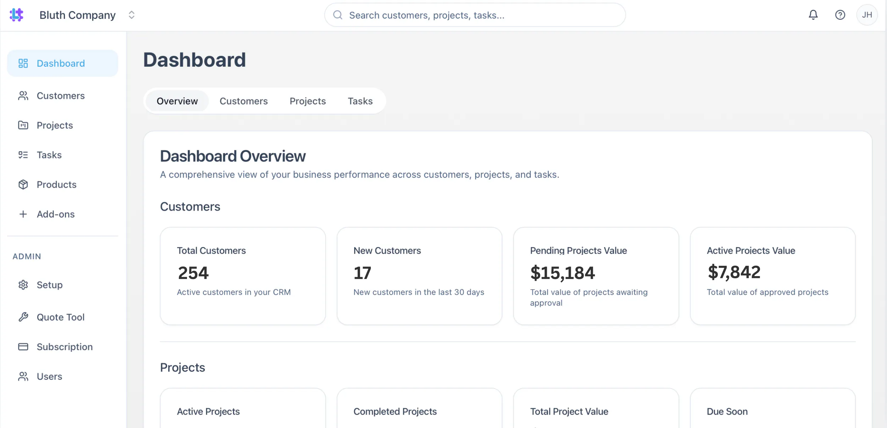This screenshot has height=428, width=887.
Task: Switch to the Customers tab
Action: 243,101
